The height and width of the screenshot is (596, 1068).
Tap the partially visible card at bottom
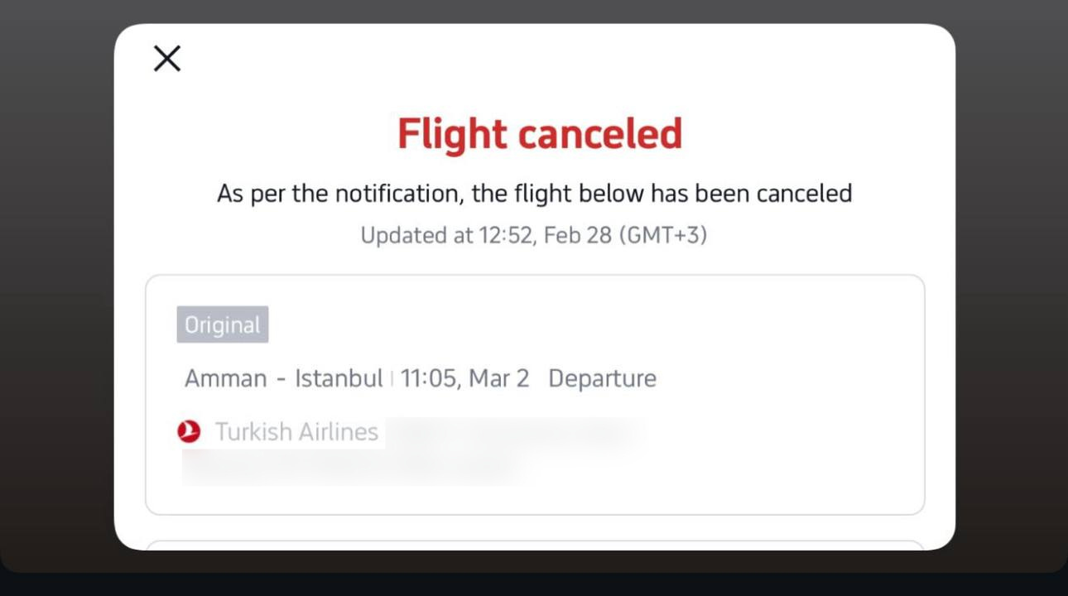[534, 546]
